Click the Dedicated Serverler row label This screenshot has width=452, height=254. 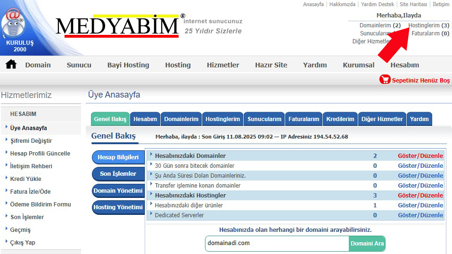pos(179,215)
